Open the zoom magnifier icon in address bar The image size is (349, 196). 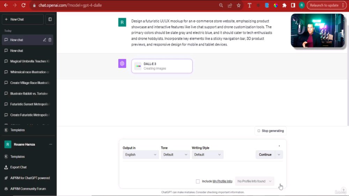coord(221,5)
